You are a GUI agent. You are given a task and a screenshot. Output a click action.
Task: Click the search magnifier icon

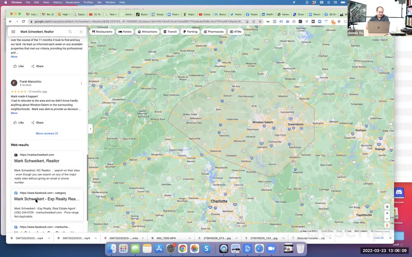click(70, 32)
